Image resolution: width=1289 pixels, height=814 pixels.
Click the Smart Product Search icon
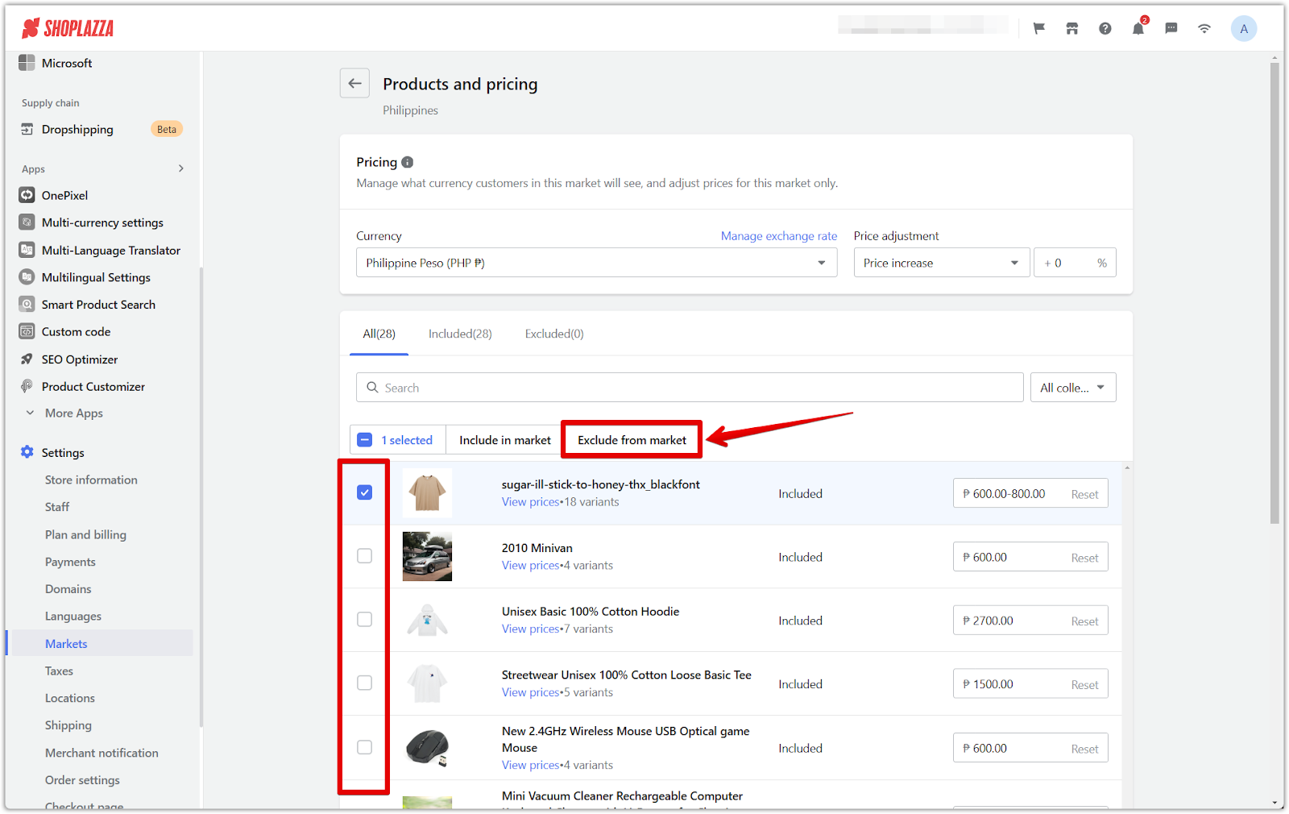pyautogui.click(x=27, y=305)
